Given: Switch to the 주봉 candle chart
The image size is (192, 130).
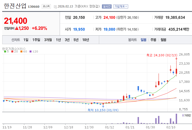Looking at the screenshot, I should coord(153,40).
